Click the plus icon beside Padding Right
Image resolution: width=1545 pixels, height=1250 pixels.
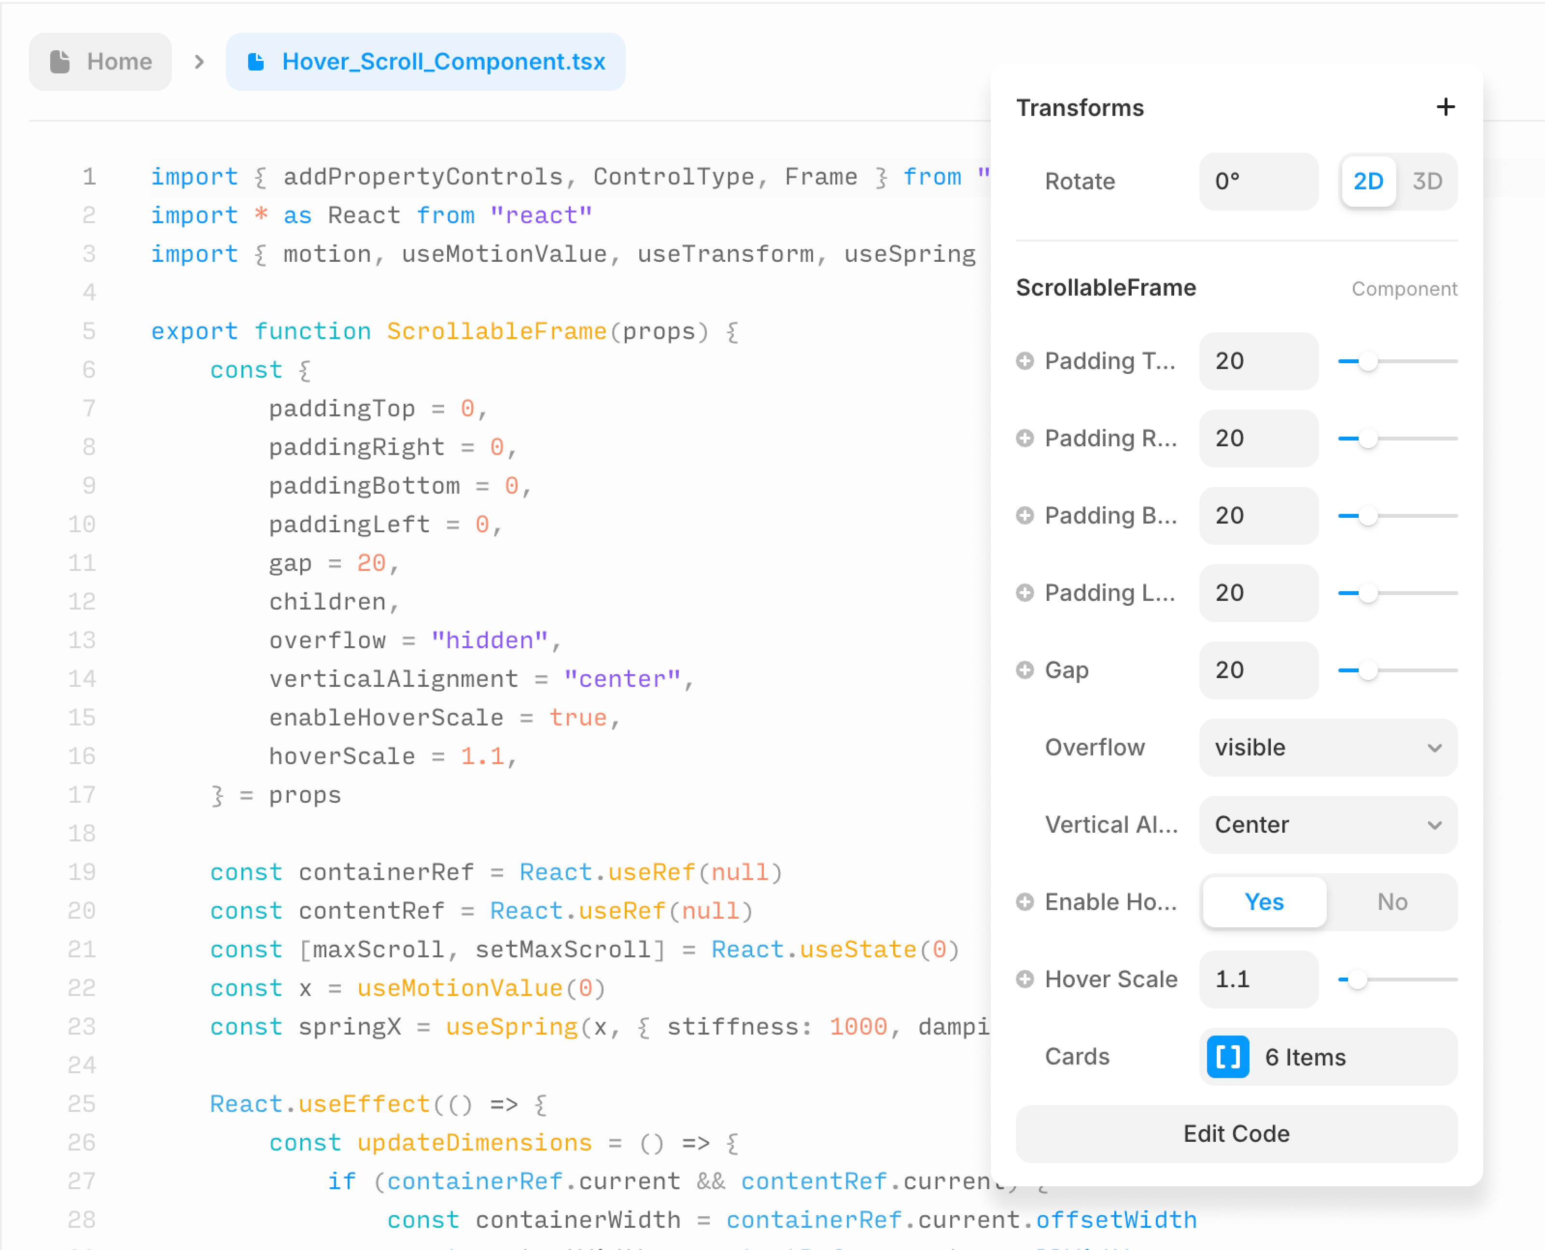coord(1025,438)
